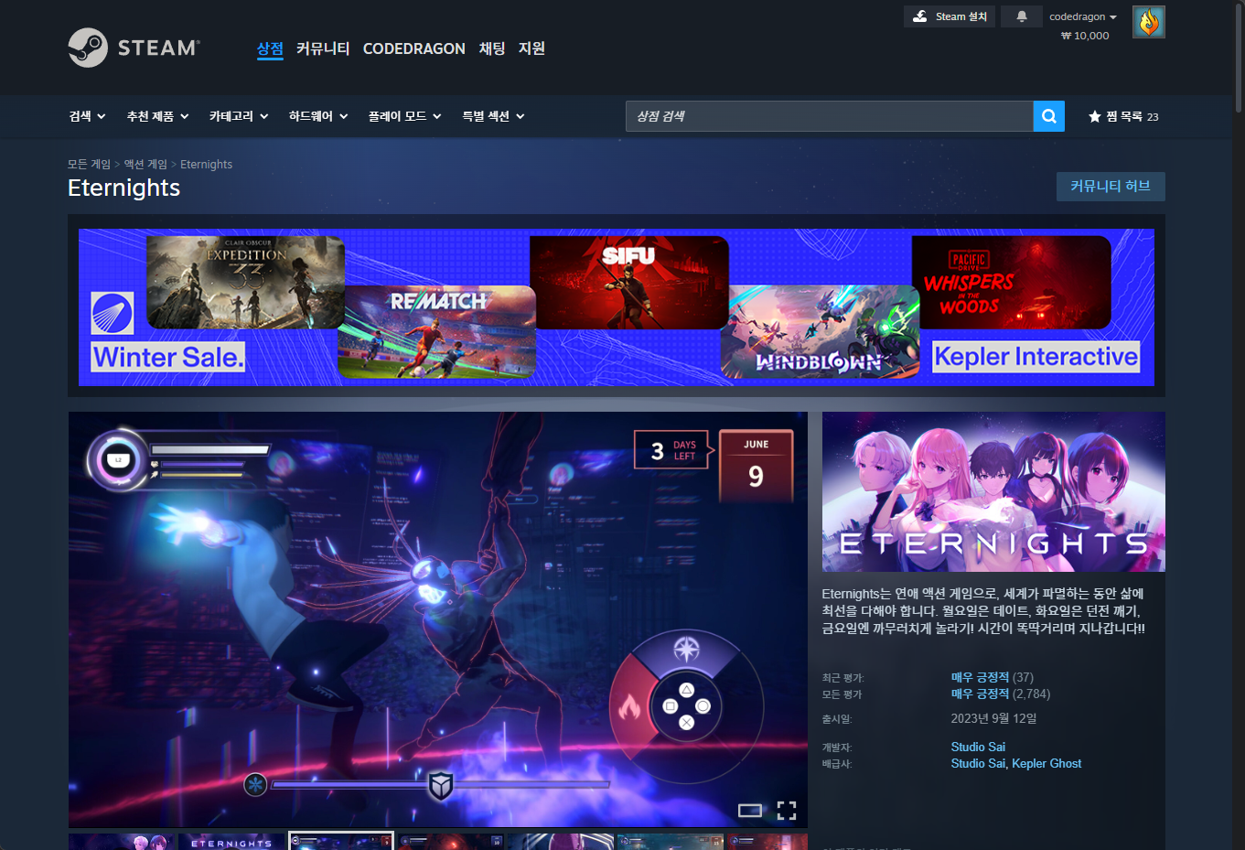Click the Steam 설치 button
1245x850 pixels.
click(950, 16)
